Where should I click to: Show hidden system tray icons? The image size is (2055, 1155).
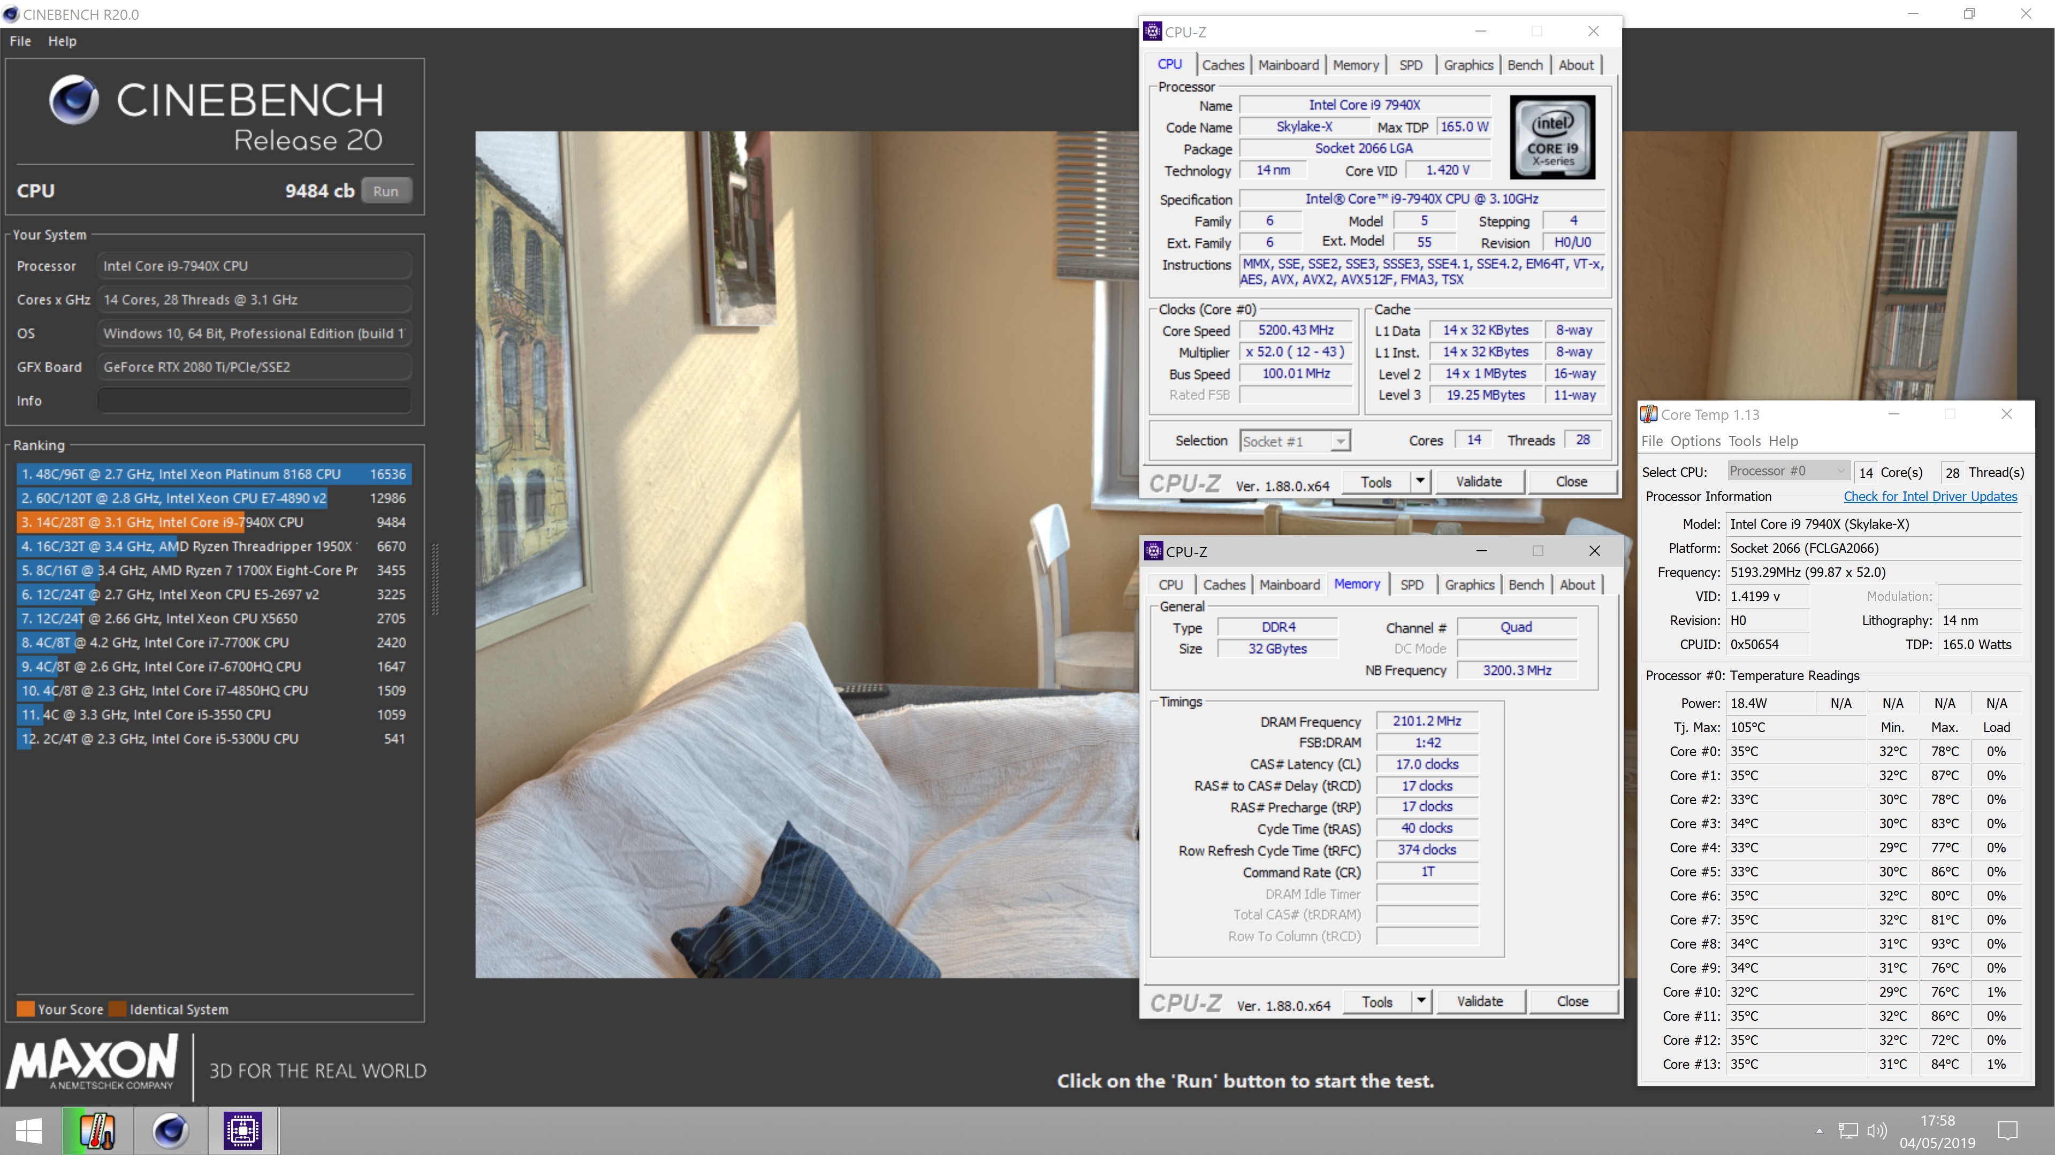[1820, 1130]
